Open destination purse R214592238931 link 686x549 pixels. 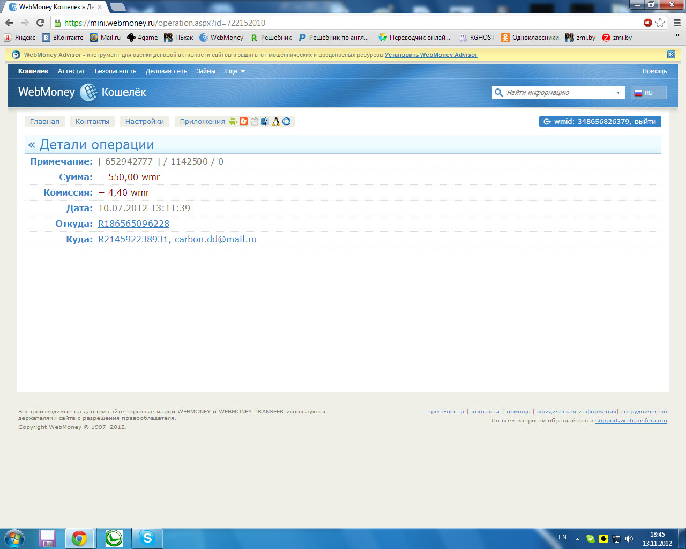click(x=133, y=239)
